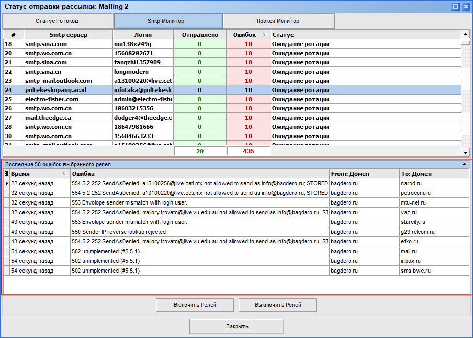473x338 pixels.
Task: Select login 18647981666 cell
Action: [x=143, y=127]
